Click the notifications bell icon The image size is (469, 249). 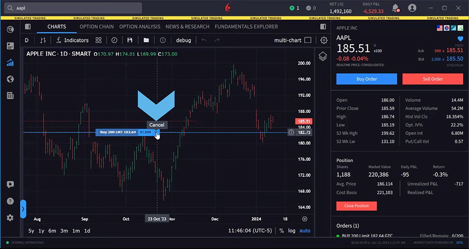pyautogui.click(x=395, y=8)
